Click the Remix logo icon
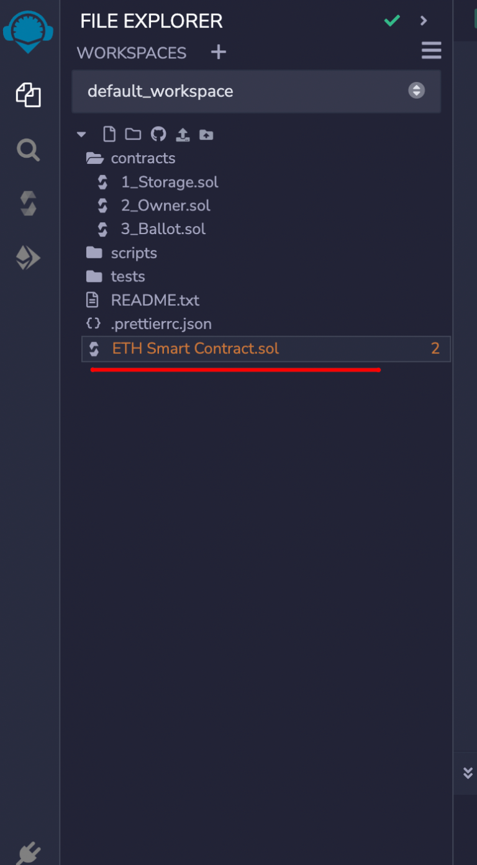 click(28, 29)
